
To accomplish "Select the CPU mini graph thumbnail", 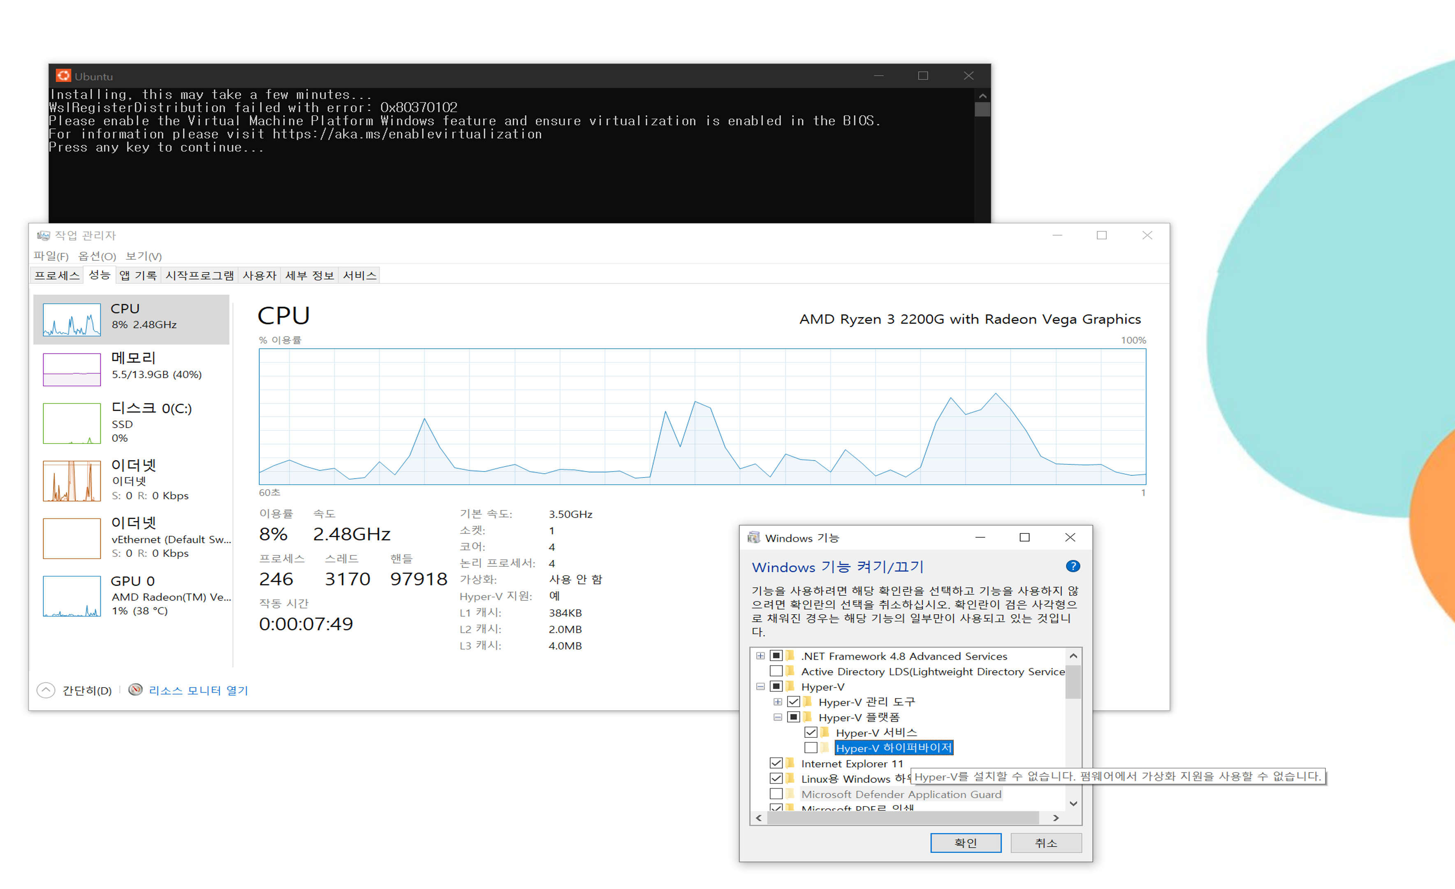I will pos(72,319).
